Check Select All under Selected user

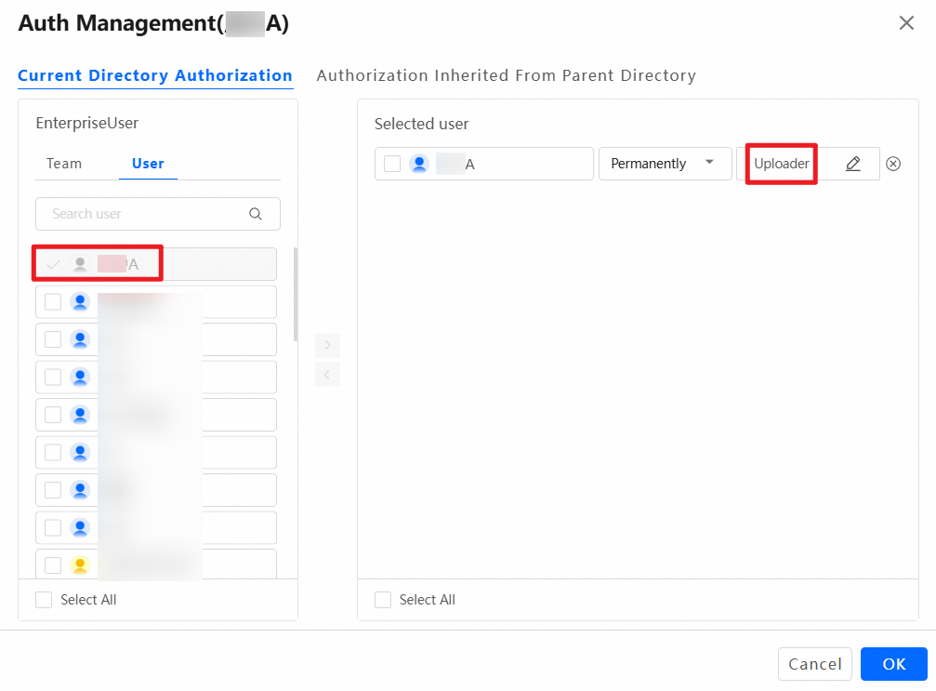[383, 600]
